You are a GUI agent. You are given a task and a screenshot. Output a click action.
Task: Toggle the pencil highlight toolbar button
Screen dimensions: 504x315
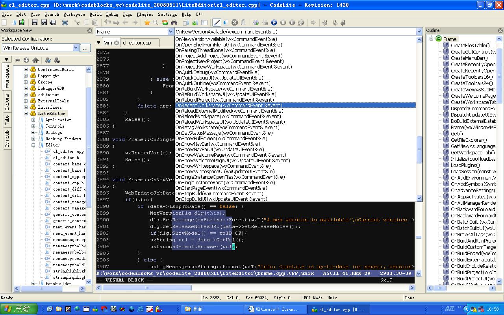pos(217,23)
